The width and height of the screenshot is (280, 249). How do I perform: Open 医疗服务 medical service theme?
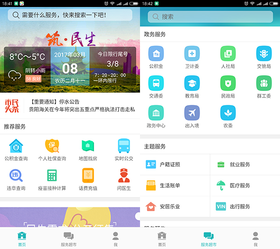(245, 185)
